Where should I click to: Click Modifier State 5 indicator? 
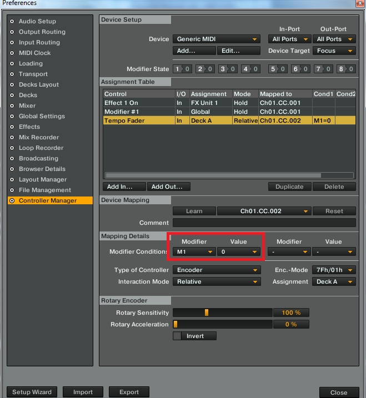(278, 69)
